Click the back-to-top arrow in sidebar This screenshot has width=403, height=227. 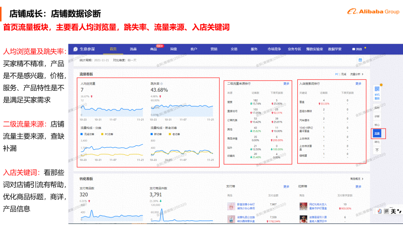click(x=377, y=150)
